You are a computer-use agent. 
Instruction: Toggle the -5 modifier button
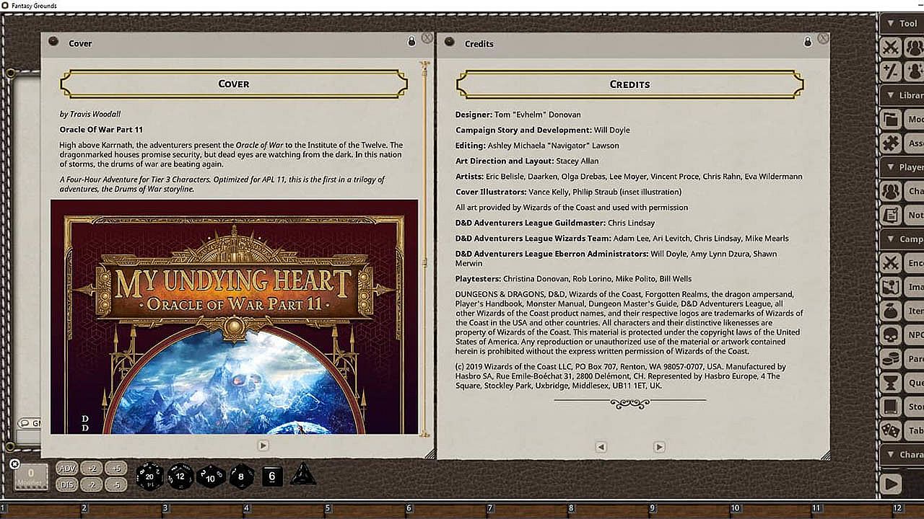click(x=116, y=484)
